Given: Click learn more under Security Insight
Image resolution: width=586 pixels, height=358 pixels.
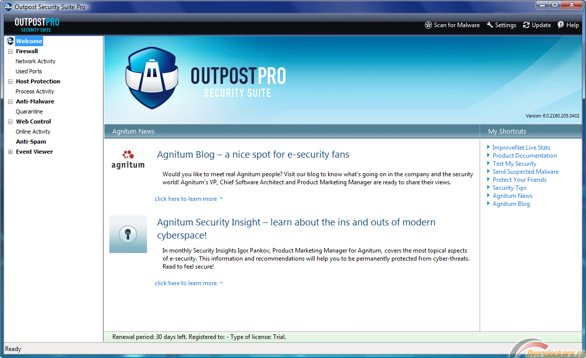Looking at the screenshot, I should click(189, 283).
